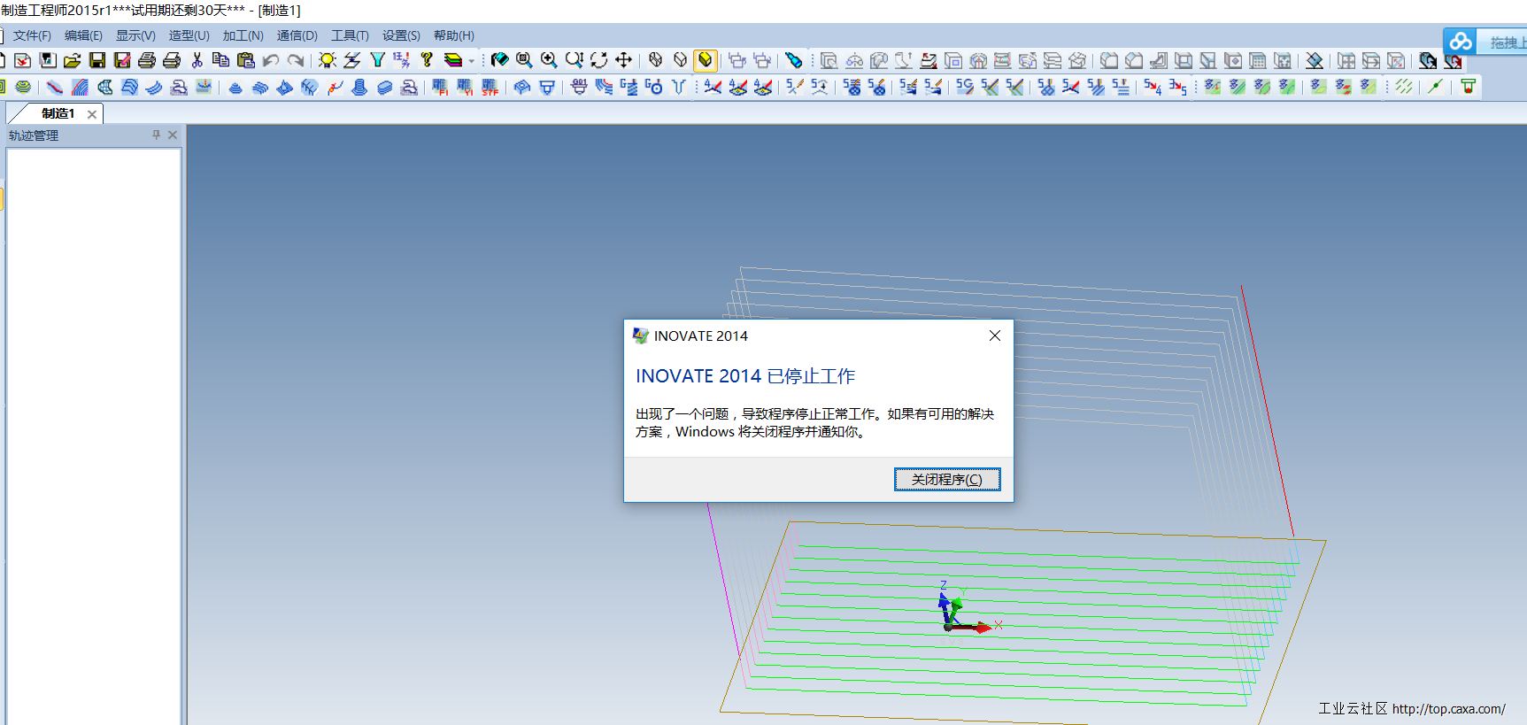1527x725 pixels.
Task: Click the copy icon
Action: click(x=221, y=60)
